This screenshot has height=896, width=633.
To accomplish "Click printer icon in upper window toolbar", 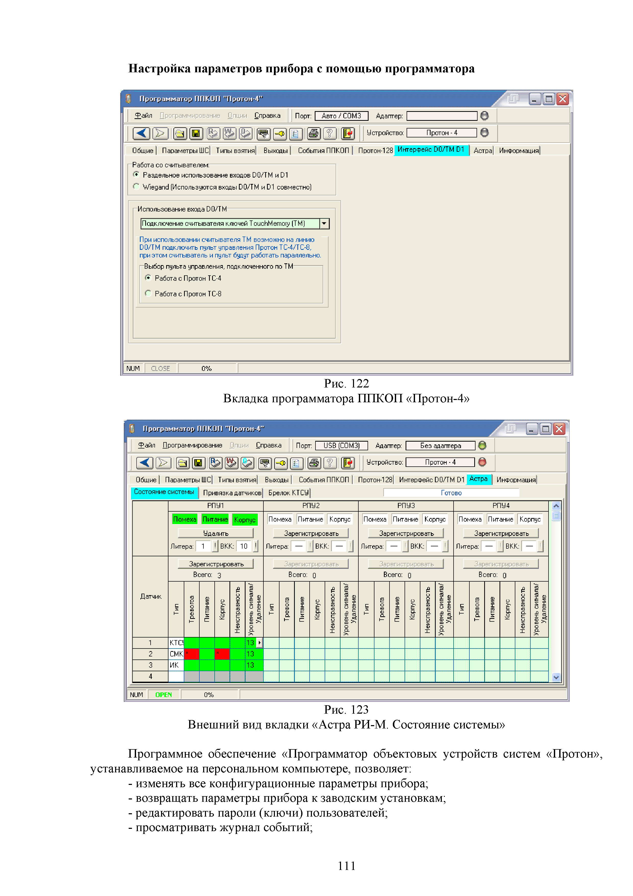I will point(314,134).
